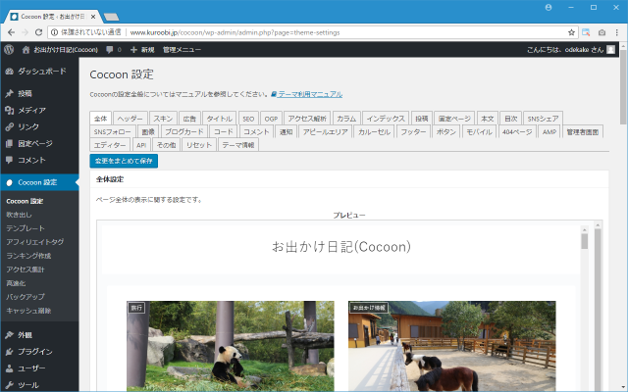Open コメント bubble icon in sidebar
This screenshot has width=628, height=392.
[9, 160]
